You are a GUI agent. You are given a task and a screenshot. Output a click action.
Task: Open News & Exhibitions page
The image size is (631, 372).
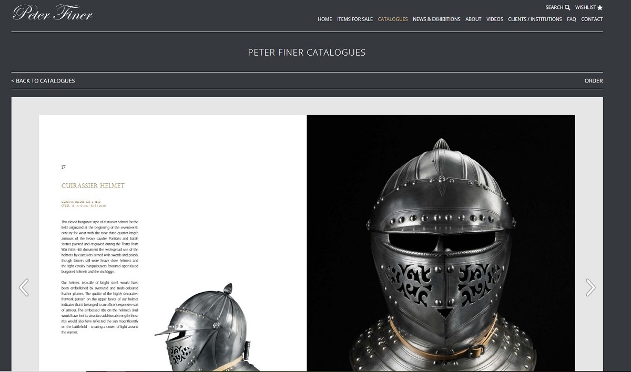tap(436, 19)
